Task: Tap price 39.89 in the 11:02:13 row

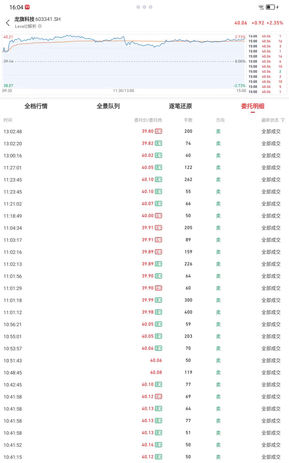Action: coord(148,264)
